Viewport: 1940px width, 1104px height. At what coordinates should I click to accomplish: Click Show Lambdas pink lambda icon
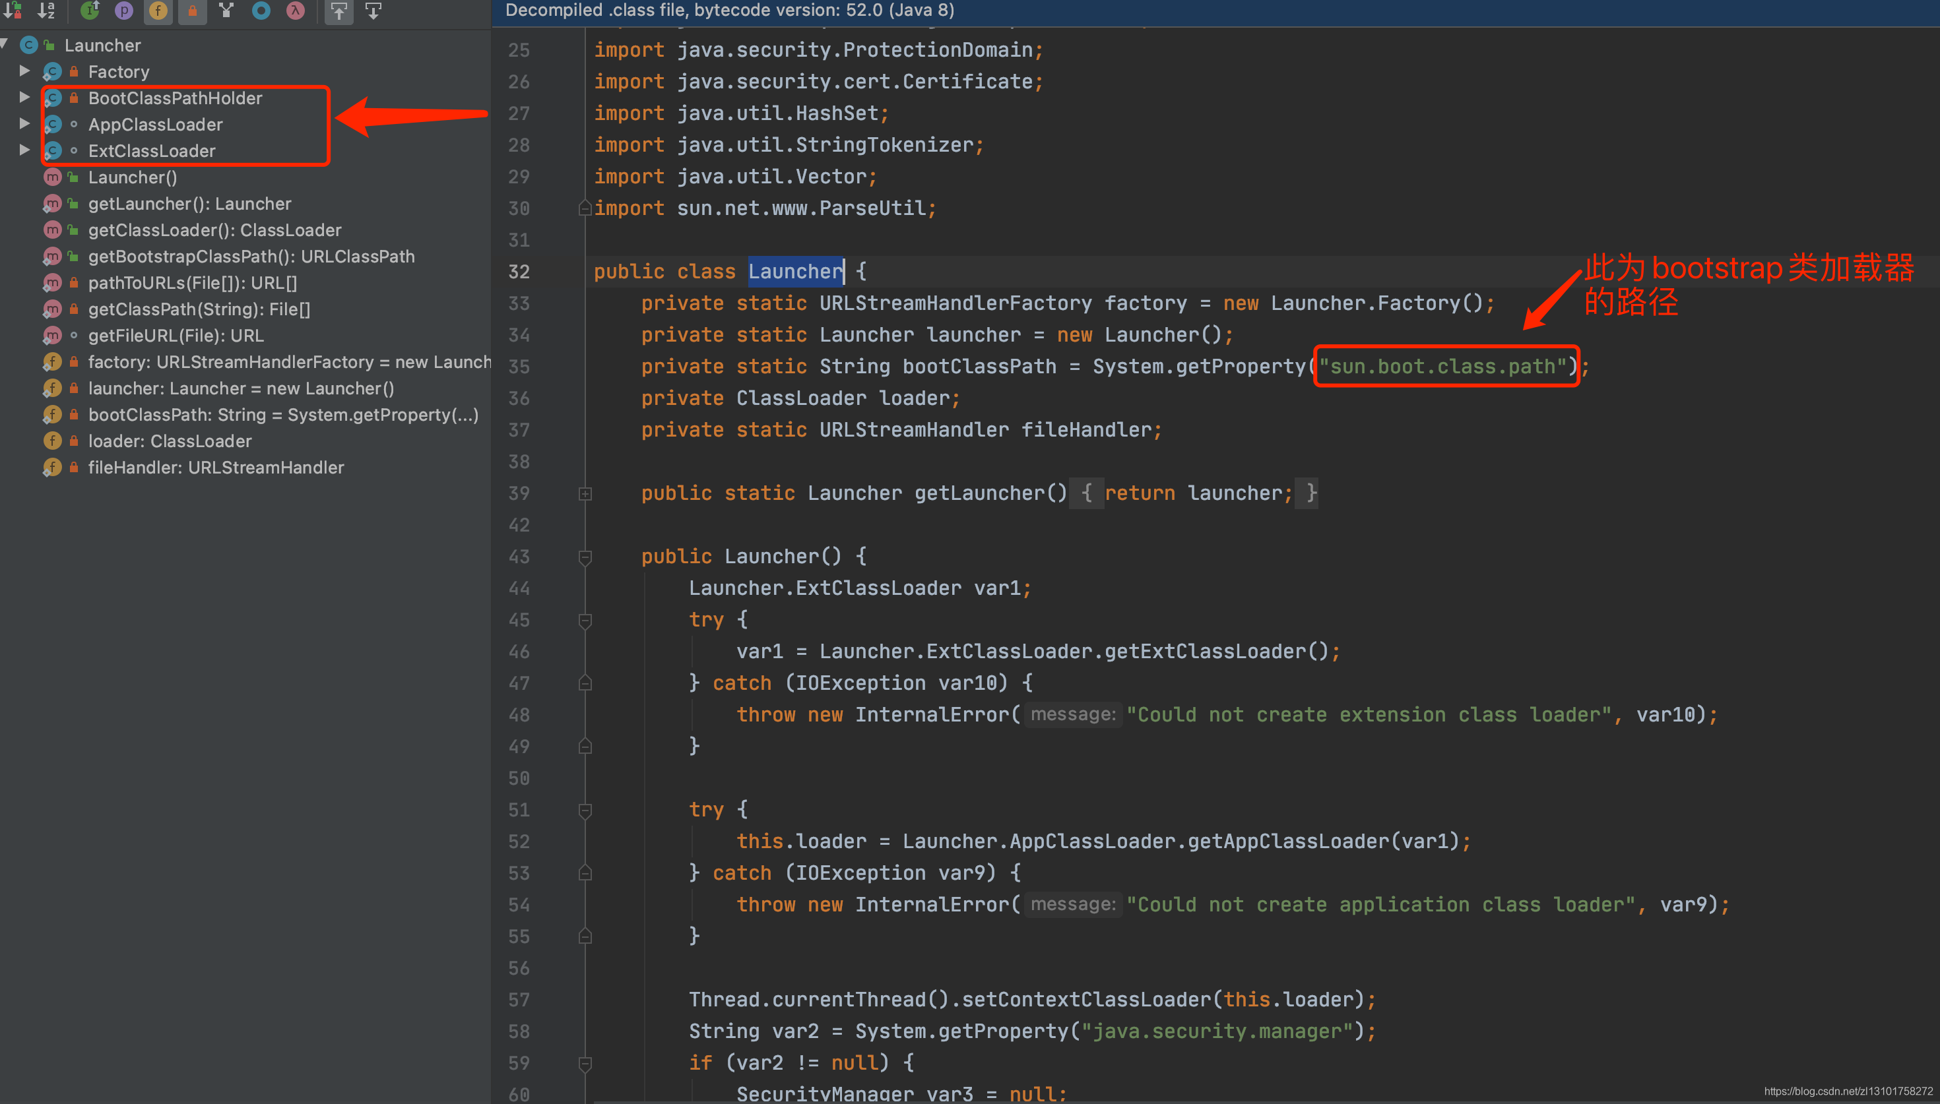point(295,11)
